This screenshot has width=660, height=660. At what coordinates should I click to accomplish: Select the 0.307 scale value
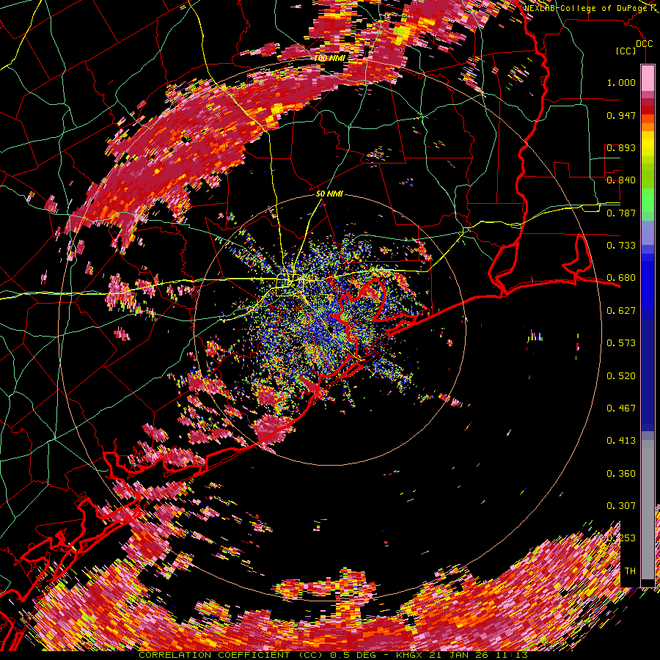(621, 506)
